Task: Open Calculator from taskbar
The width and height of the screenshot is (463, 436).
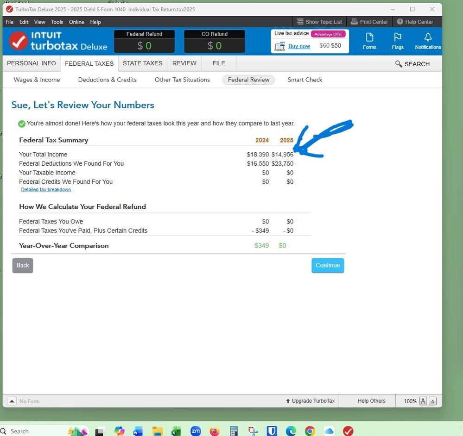Action: point(234,431)
